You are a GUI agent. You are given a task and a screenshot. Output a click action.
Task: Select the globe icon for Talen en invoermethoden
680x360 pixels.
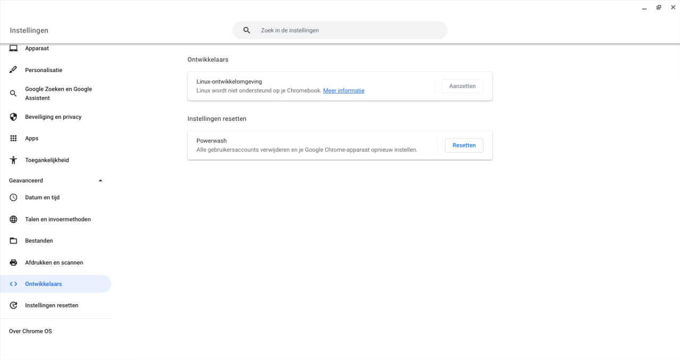pos(13,219)
